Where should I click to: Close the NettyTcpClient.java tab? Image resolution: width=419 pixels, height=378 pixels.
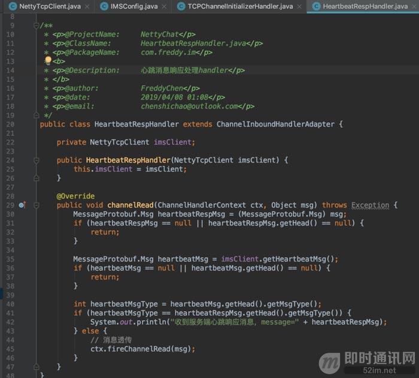(x=87, y=7)
